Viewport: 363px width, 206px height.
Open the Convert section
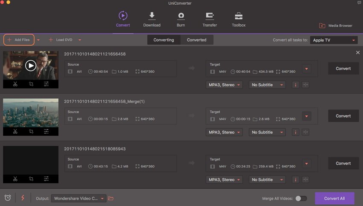click(x=123, y=19)
